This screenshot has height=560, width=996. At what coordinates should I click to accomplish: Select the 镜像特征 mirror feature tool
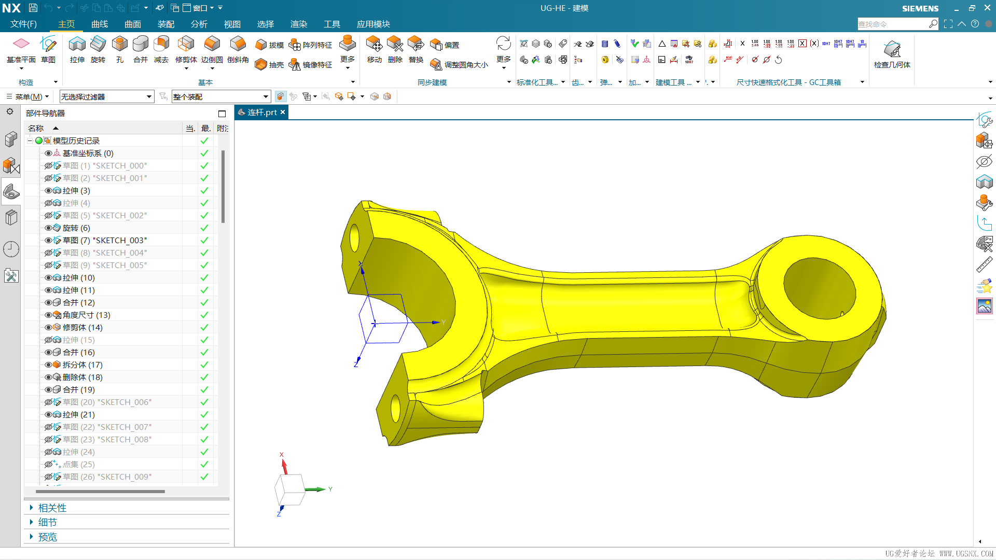[x=310, y=65]
